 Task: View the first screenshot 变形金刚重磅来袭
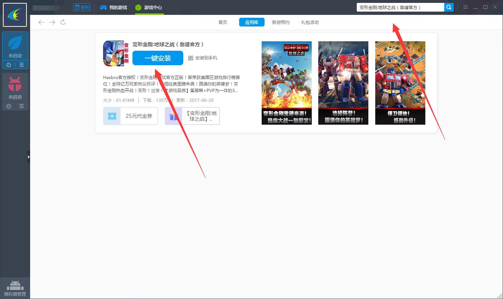287,83
